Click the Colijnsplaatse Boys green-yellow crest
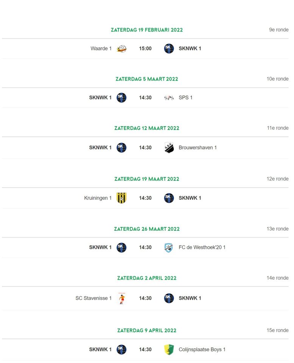 [169, 350]
